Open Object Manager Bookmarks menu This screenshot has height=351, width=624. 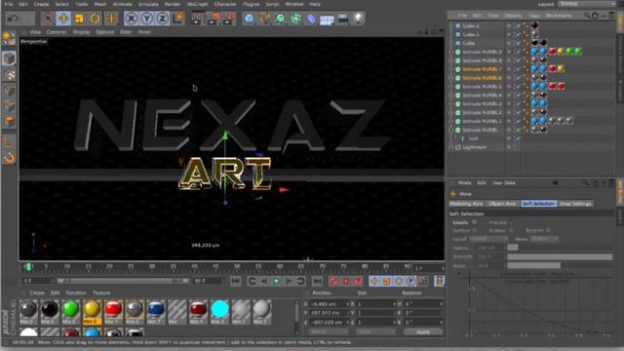point(559,16)
